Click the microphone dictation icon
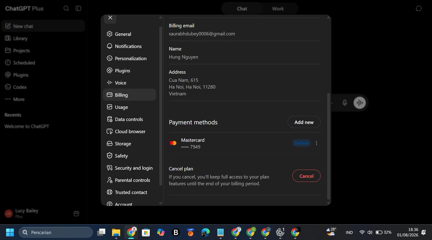 tap(345, 103)
